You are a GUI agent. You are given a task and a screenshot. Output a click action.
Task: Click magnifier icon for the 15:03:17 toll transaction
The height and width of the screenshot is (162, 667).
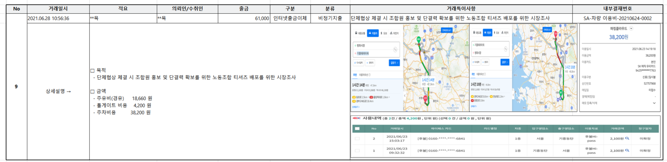(627, 138)
